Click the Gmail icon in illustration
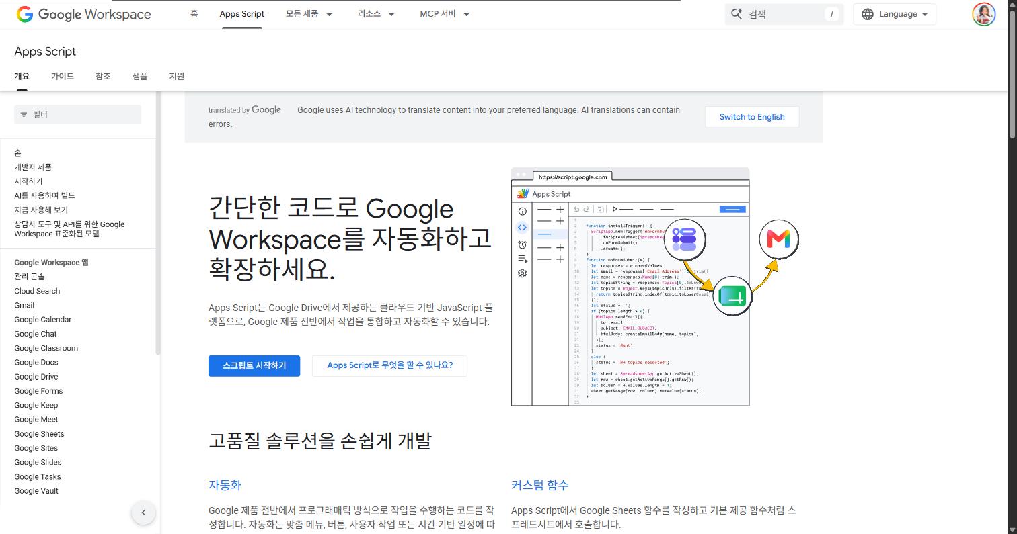The height and width of the screenshot is (534, 1017). [x=778, y=238]
